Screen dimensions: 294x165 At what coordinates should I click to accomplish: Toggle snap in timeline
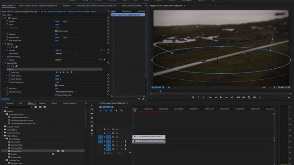click(106, 111)
